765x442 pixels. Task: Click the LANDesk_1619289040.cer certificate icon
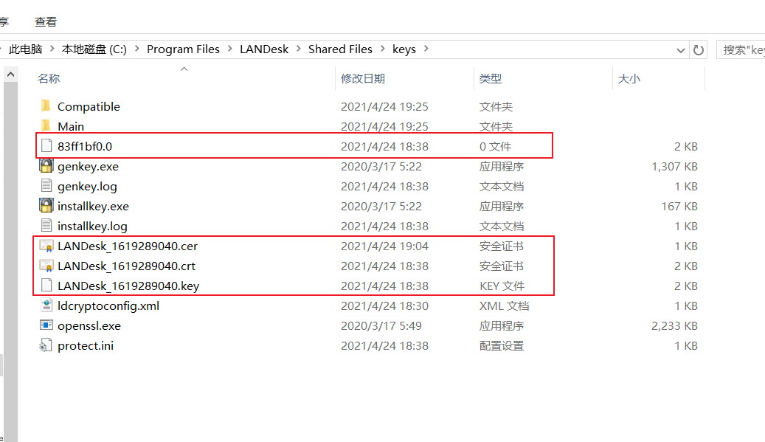point(46,246)
